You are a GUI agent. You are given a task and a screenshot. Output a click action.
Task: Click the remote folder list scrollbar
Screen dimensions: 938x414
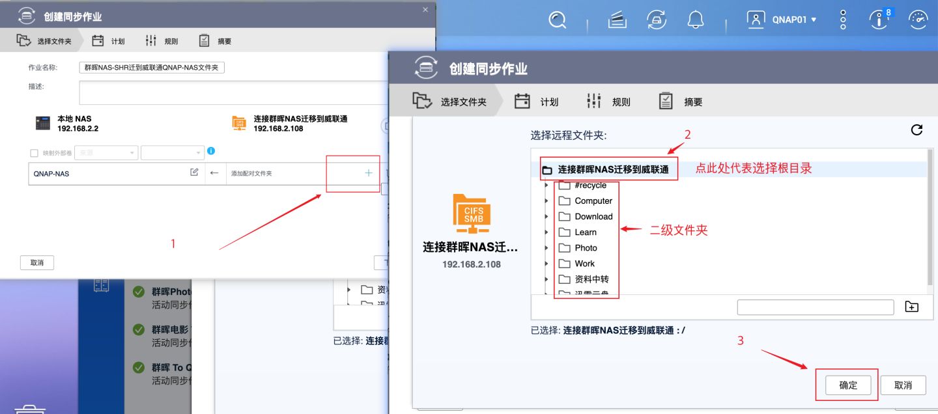click(x=930, y=218)
